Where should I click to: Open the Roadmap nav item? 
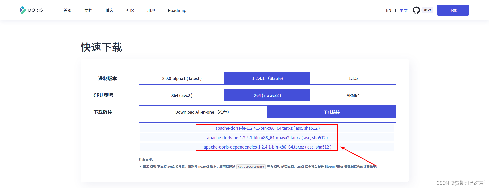click(x=177, y=10)
